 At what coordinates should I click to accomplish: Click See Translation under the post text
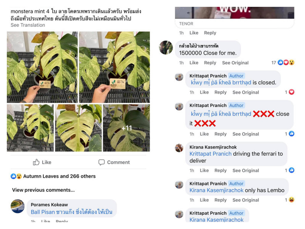(x=28, y=25)
